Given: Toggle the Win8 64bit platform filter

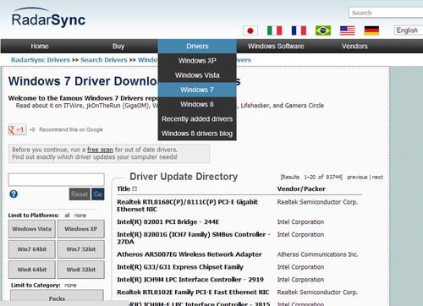Looking at the screenshot, I should tap(32, 270).
